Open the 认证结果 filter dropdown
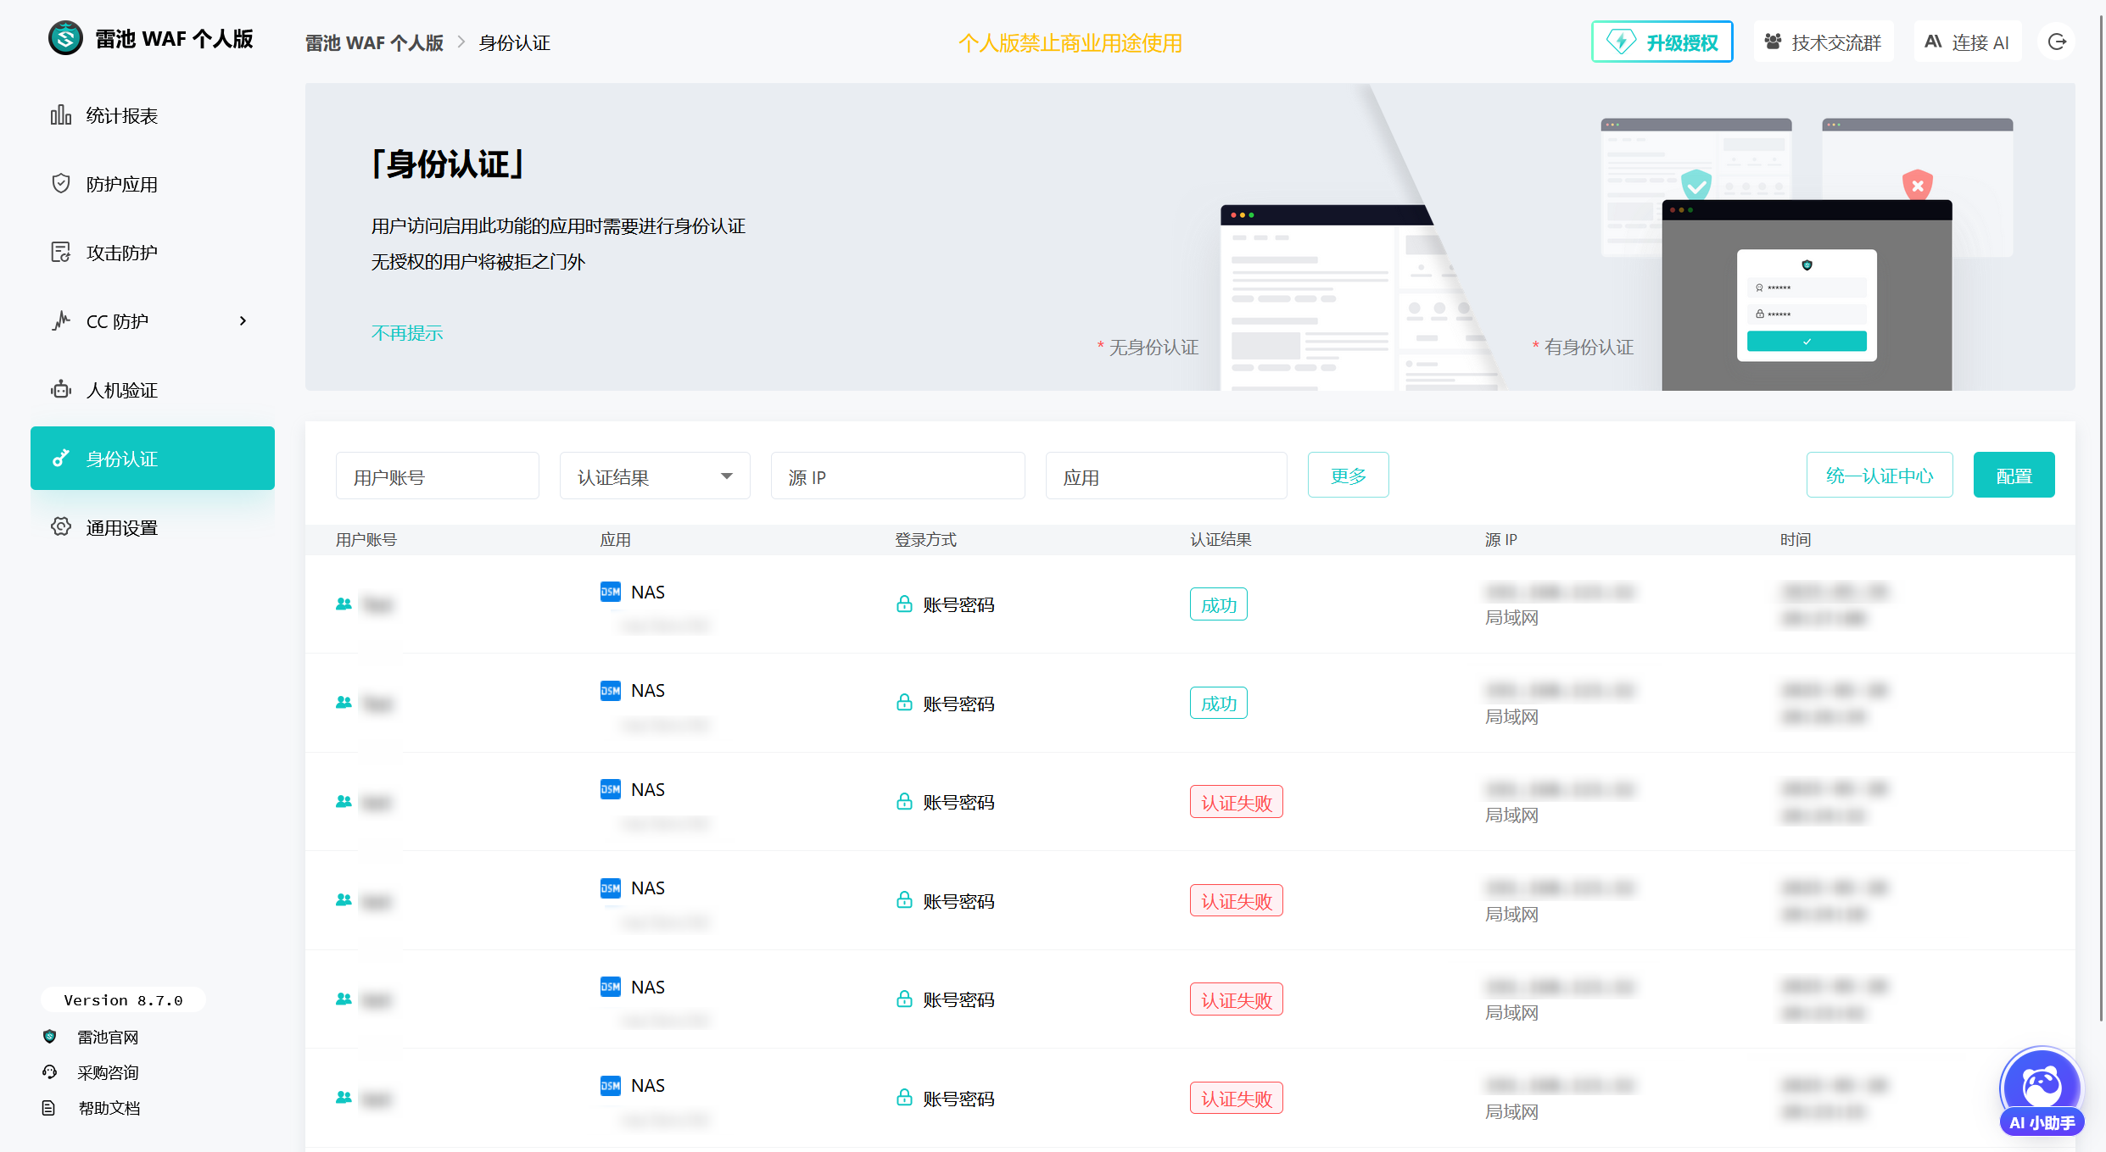Viewport: 2106px width, 1152px height. tap(654, 477)
